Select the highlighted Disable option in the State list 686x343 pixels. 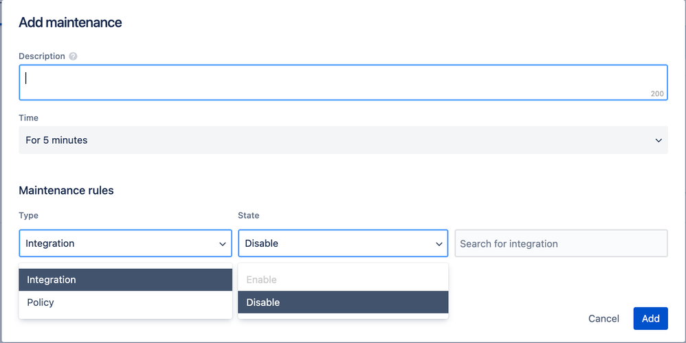point(343,302)
